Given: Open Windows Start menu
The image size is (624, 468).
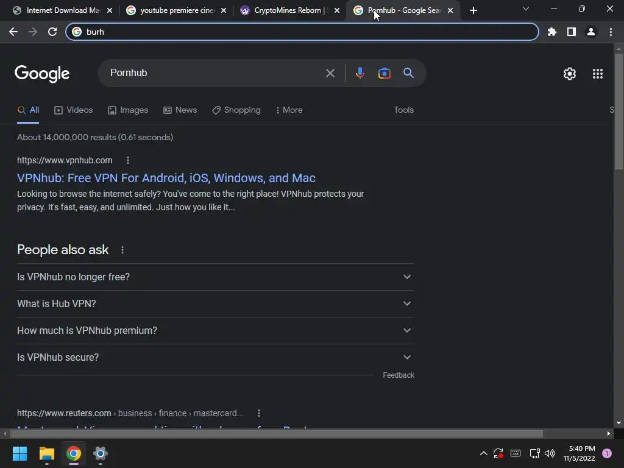Looking at the screenshot, I should [19, 453].
